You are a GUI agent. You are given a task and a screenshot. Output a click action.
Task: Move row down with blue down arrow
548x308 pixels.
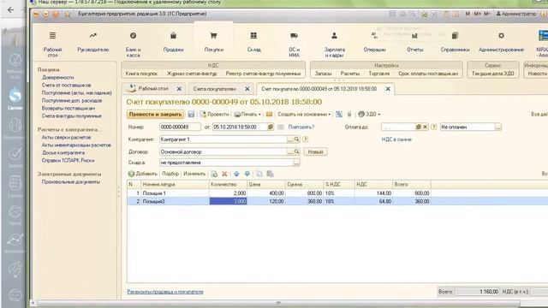[x=247, y=174]
